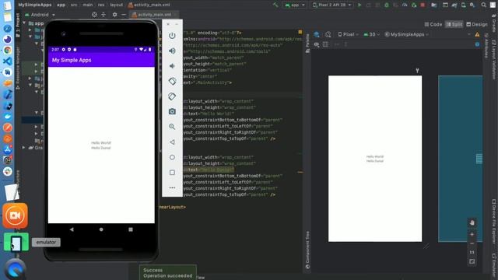Click the res breadcrumb item
The width and height of the screenshot is (498, 280).
[101, 5]
